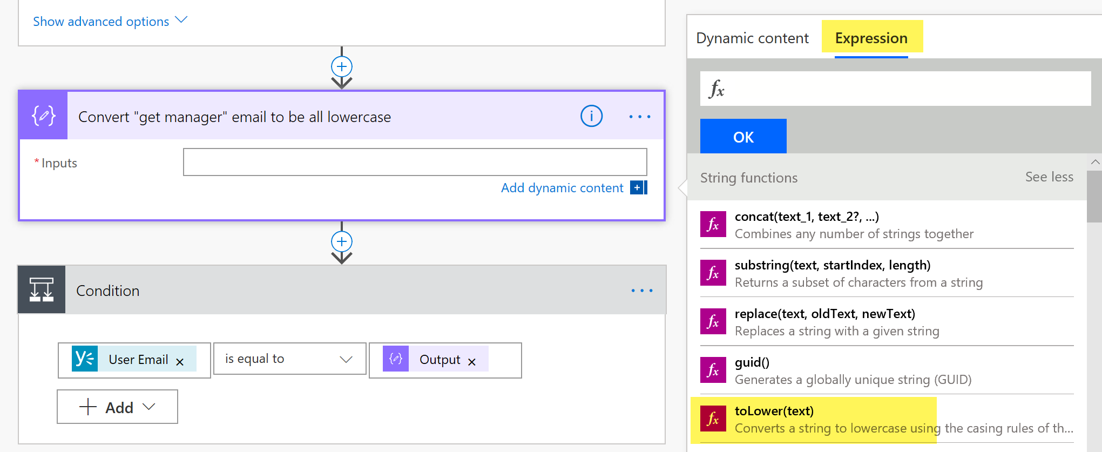Viewport: 1102px width, 452px height.
Task: Click the function list scrollbar thumb
Action: [x=1094, y=197]
